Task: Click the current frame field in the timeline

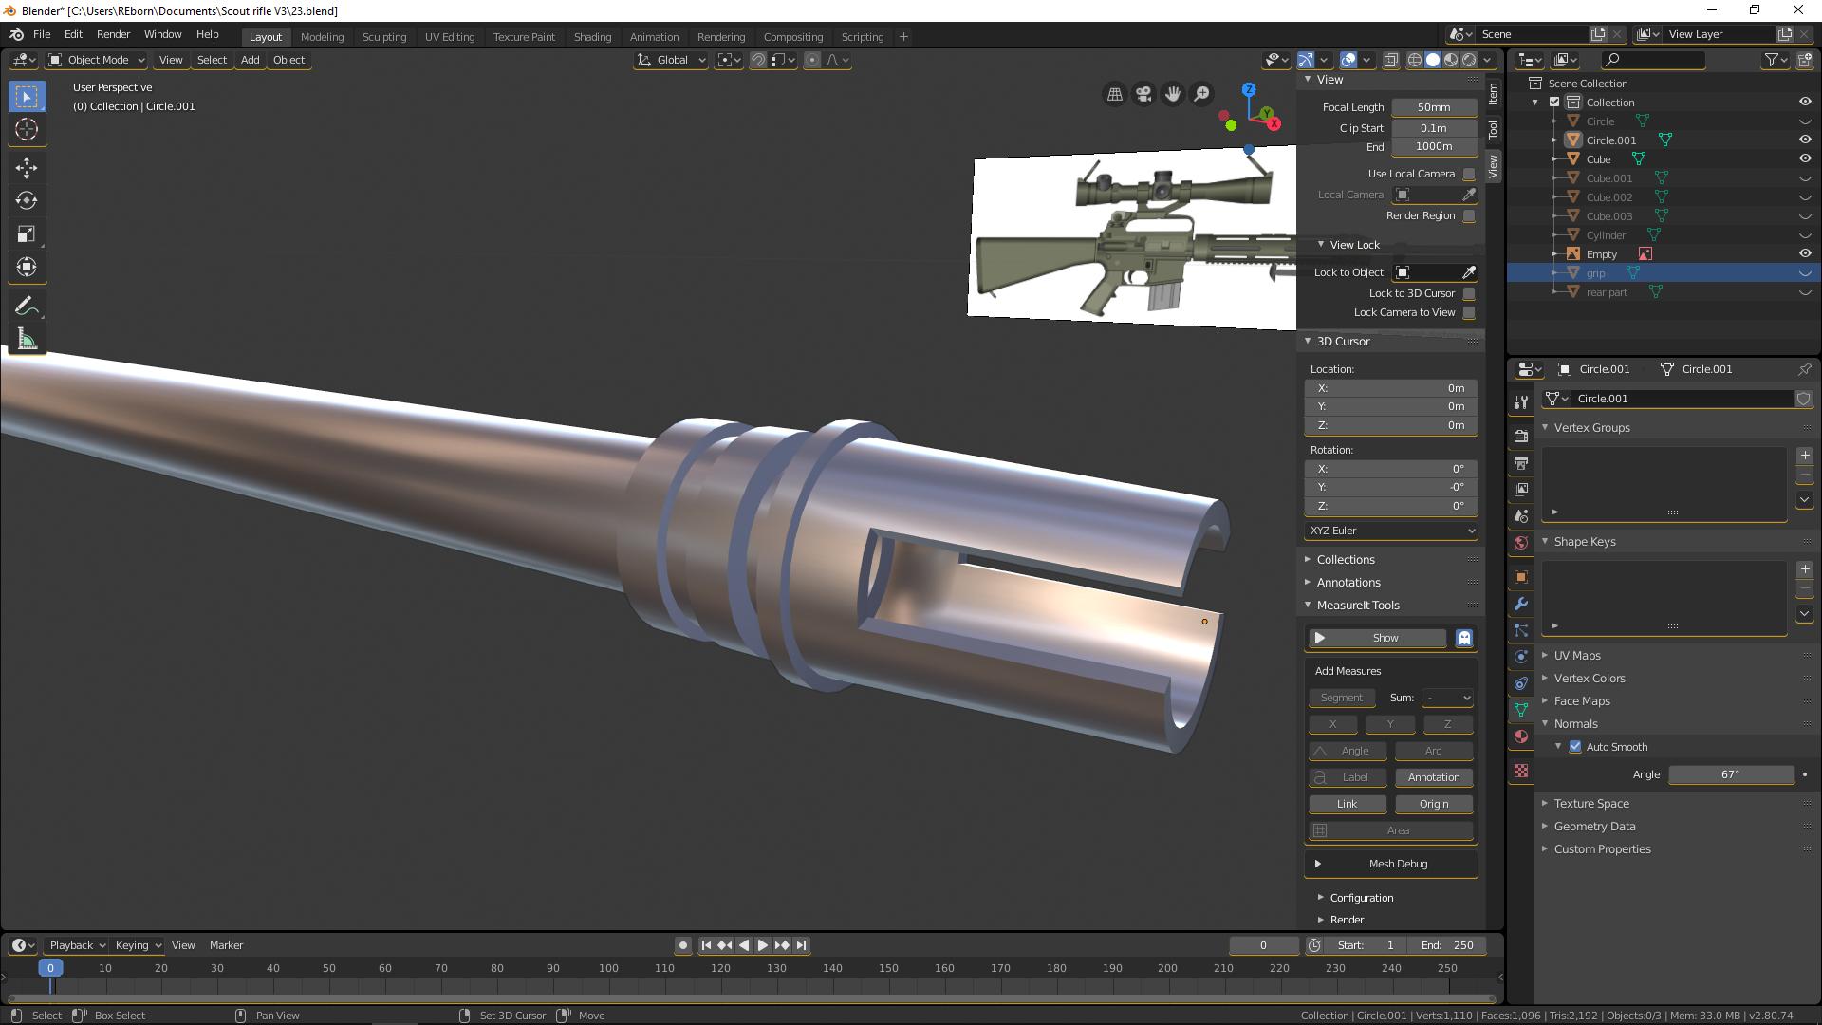Action: point(1263,945)
